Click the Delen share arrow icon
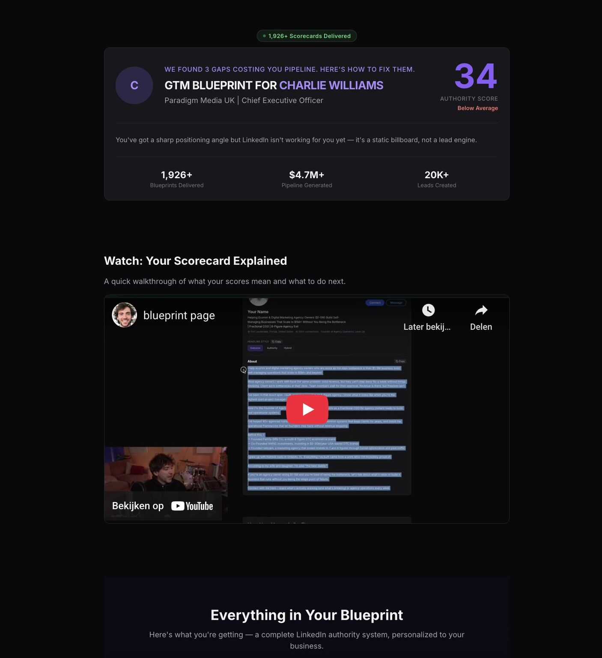The height and width of the screenshot is (658, 602). click(481, 310)
